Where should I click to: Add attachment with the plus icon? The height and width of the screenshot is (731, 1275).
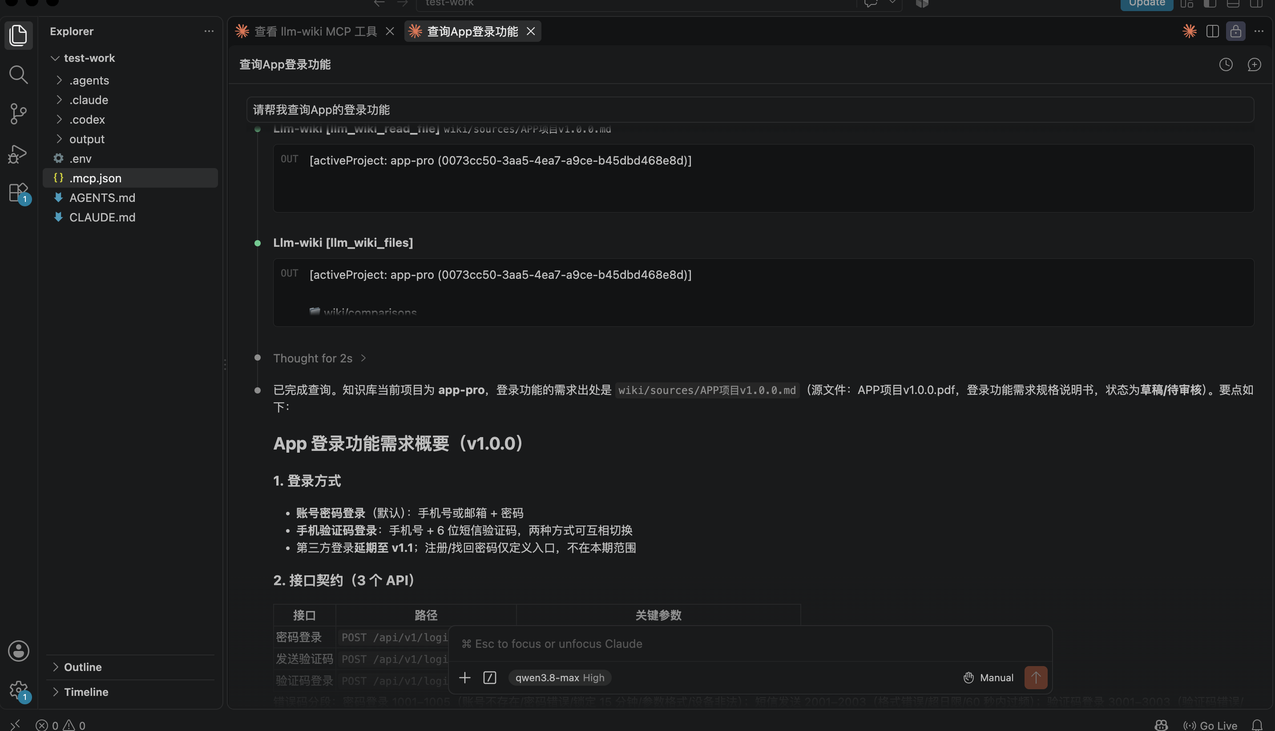coord(464,678)
